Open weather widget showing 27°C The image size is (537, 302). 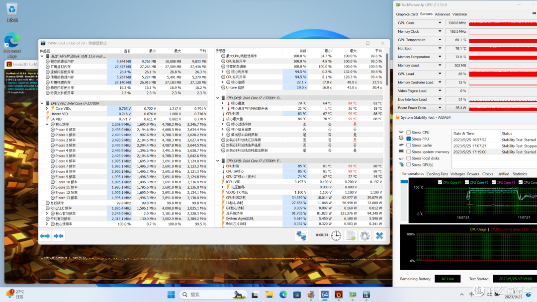point(15,294)
